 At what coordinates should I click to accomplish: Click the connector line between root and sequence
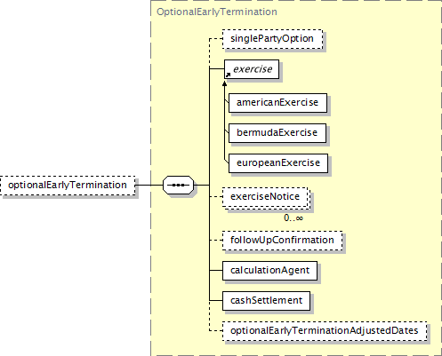149,186
